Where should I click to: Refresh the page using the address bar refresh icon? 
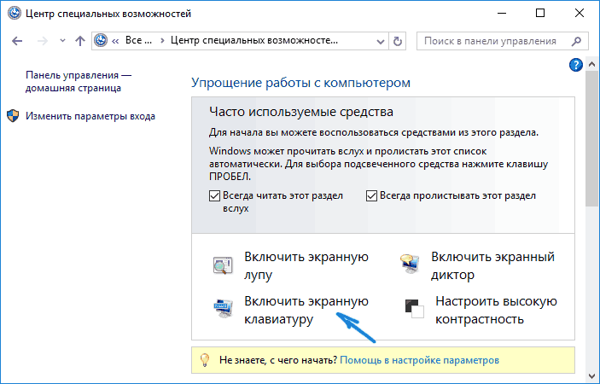coord(397,41)
